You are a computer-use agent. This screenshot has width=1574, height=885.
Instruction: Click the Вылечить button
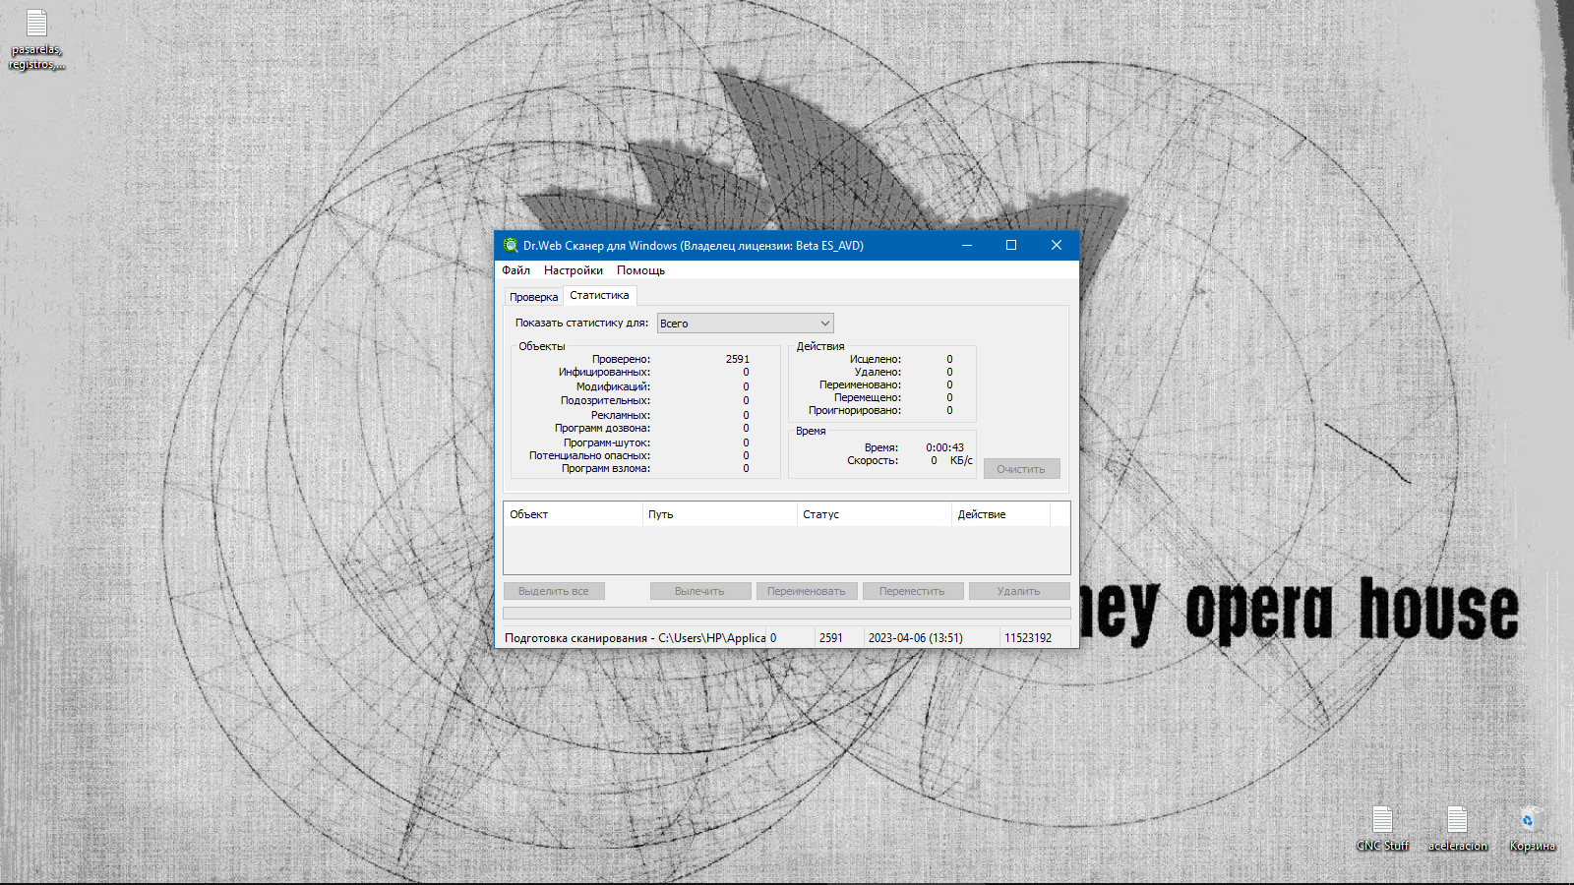(699, 591)
